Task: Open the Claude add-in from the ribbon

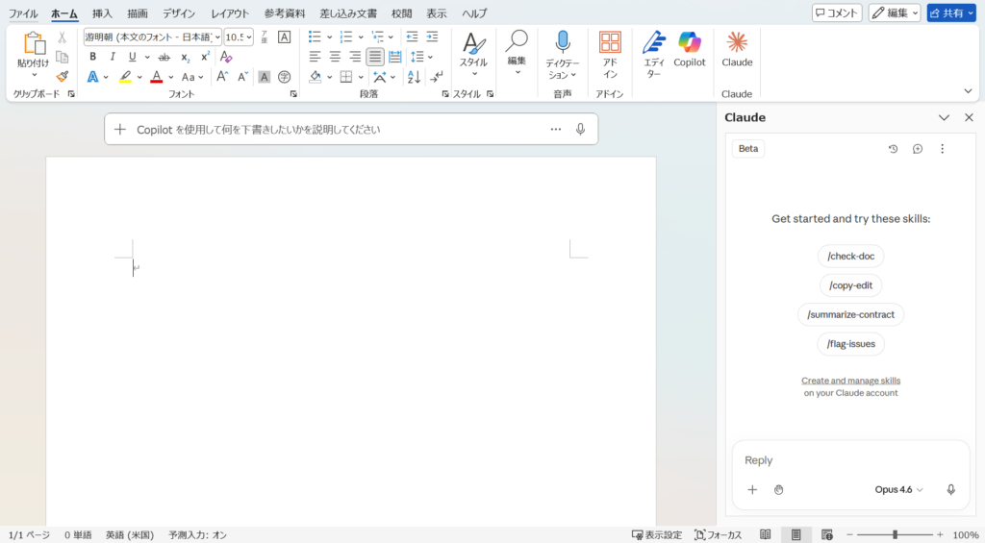Action: point(737,43)
